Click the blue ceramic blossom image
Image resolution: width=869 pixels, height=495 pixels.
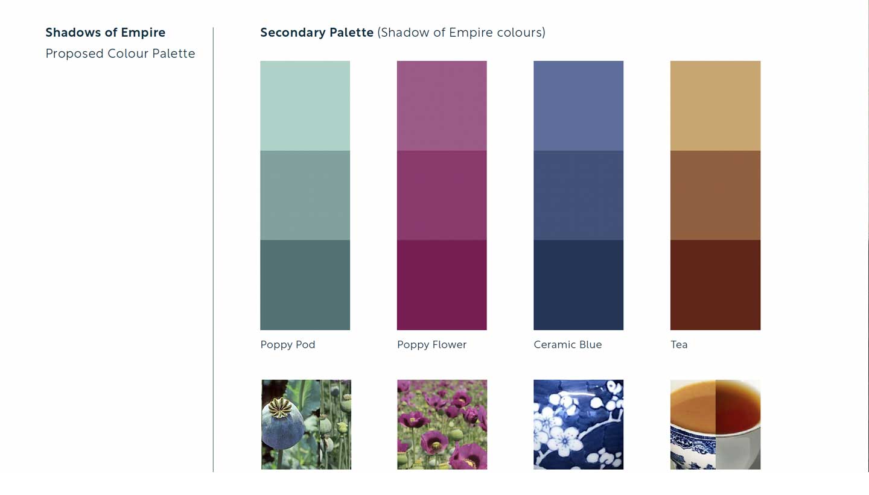(578, 424)
